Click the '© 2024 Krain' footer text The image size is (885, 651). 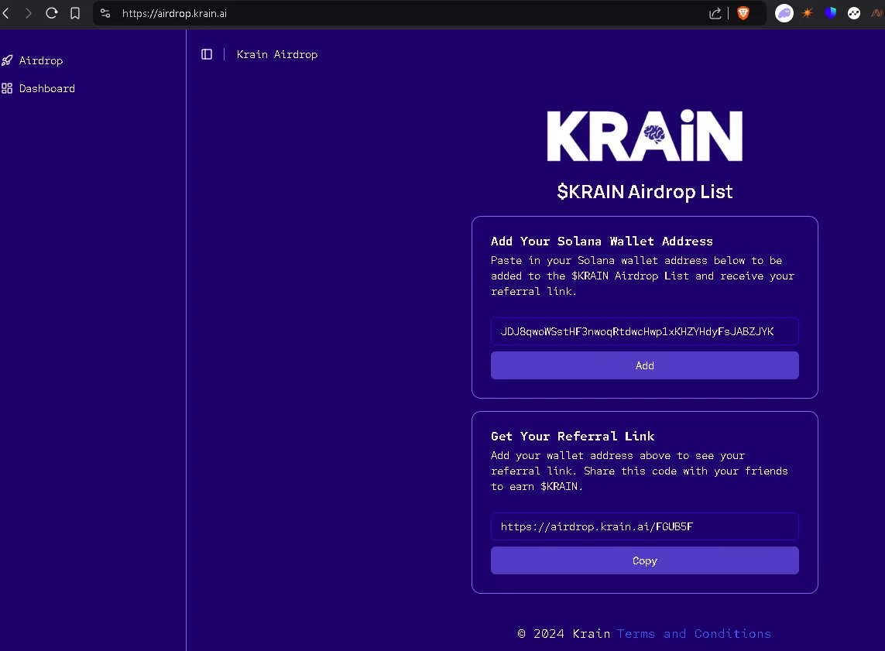tap(564, 634)
